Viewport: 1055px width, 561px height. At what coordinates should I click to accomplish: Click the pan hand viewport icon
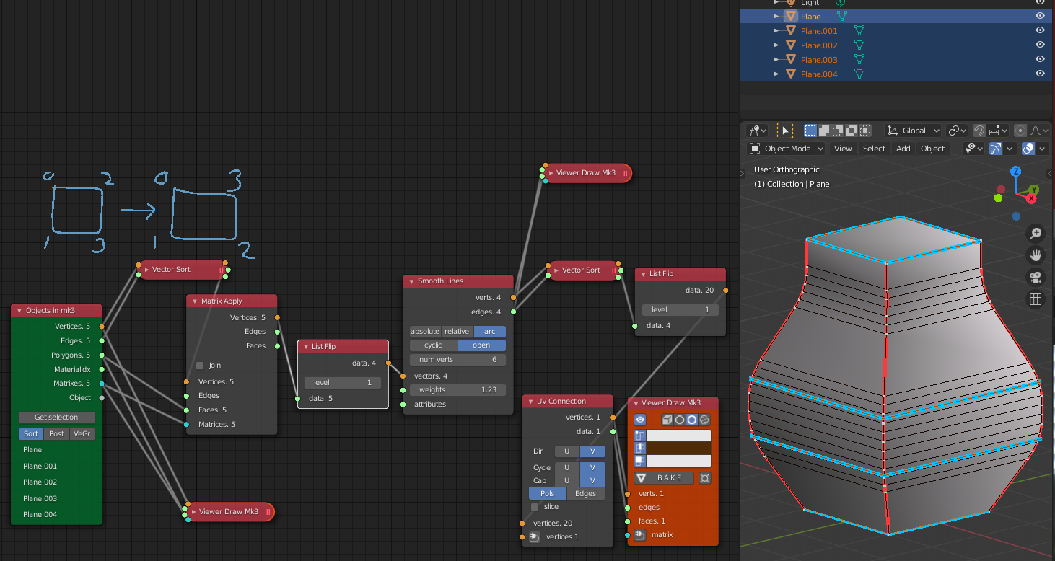[1036, 255]
